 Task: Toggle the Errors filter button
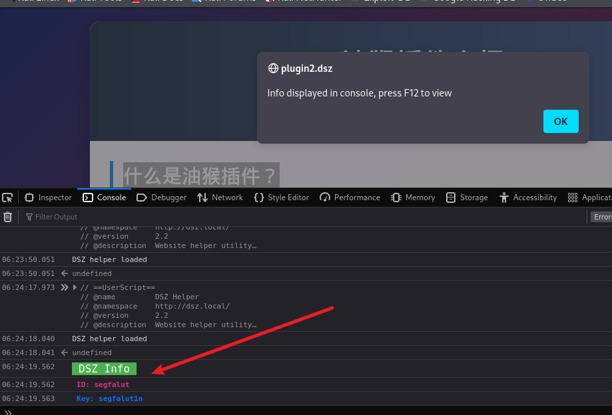coord(602,217)
